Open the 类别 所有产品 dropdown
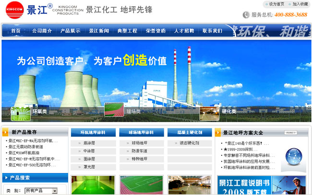Image resolution: width=312 pixels, height=195 pixels. tap(41, 191)
